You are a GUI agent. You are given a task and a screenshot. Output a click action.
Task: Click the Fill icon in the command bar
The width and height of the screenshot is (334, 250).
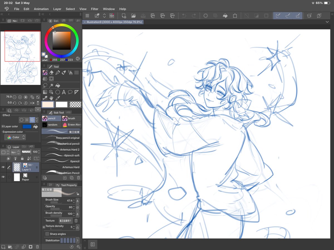(225, 16)
